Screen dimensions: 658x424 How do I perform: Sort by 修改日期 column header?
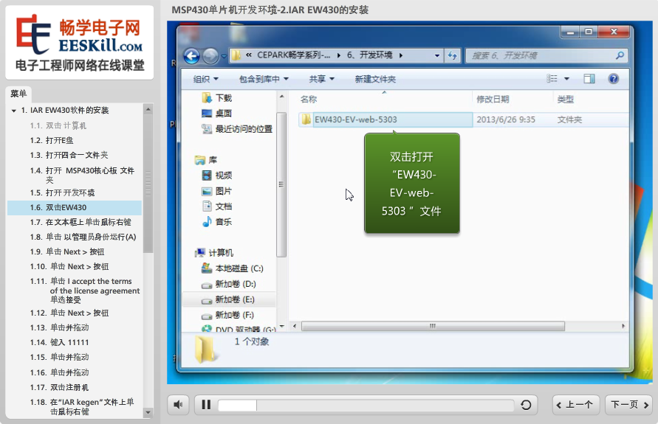493,100
